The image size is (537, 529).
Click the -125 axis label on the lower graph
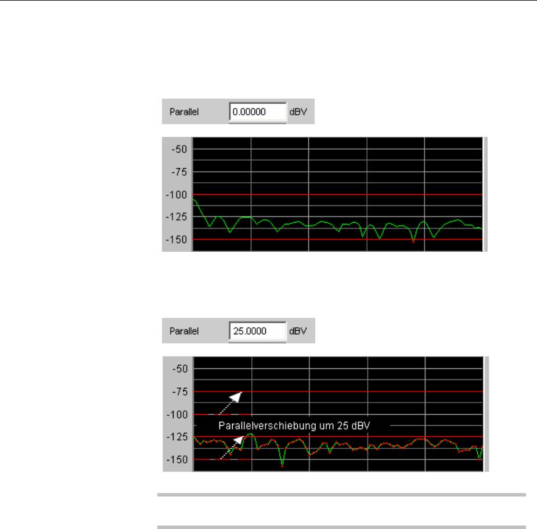(x=177, y=437)
